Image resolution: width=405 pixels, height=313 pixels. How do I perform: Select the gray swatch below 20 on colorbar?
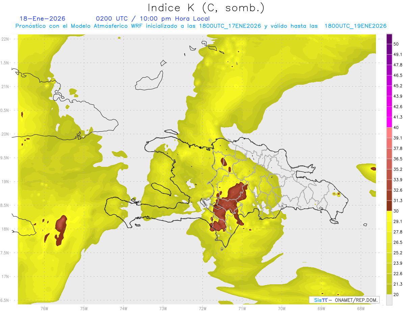point(389,300)
